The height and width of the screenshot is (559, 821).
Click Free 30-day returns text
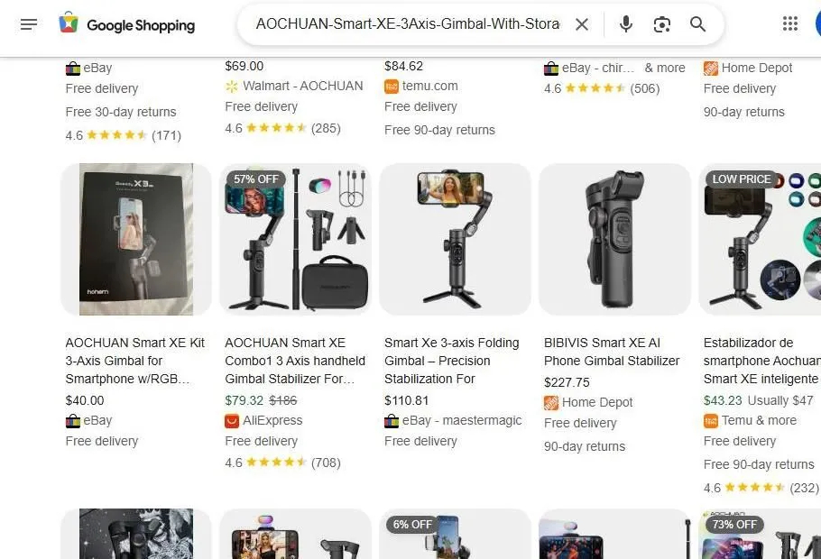121,112
